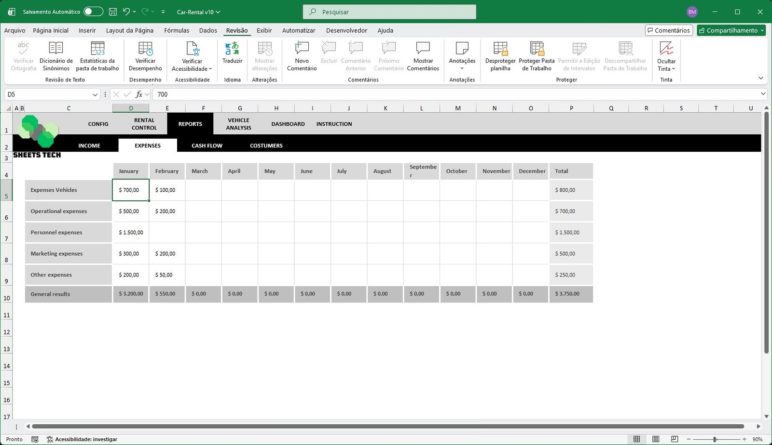Switch to the Fórmulas ribbon tab
This screenshot has height=445, width=772.
(177, 30)
